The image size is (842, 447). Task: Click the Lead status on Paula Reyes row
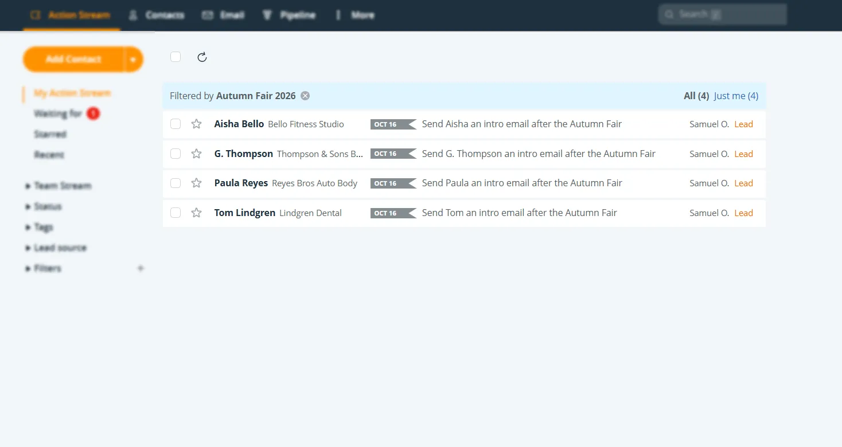(x=743, y=183)
